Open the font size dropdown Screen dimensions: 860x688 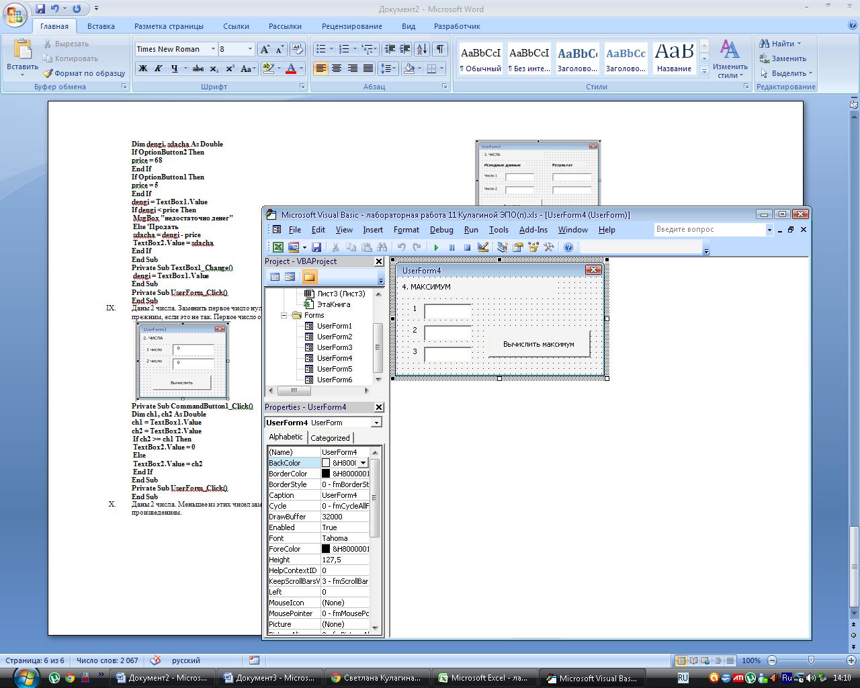click(x=250, y=49)
